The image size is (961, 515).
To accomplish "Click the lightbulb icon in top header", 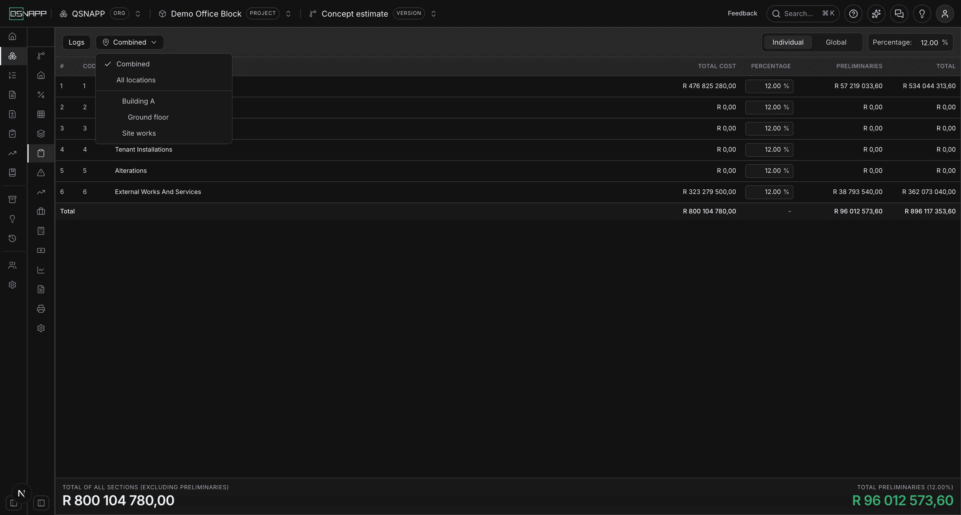I will pyautogui.click(x=922, y=14).
